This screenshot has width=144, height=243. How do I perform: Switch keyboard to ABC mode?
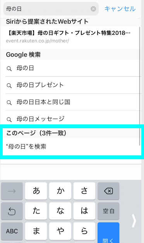click(x=12, y=231)
